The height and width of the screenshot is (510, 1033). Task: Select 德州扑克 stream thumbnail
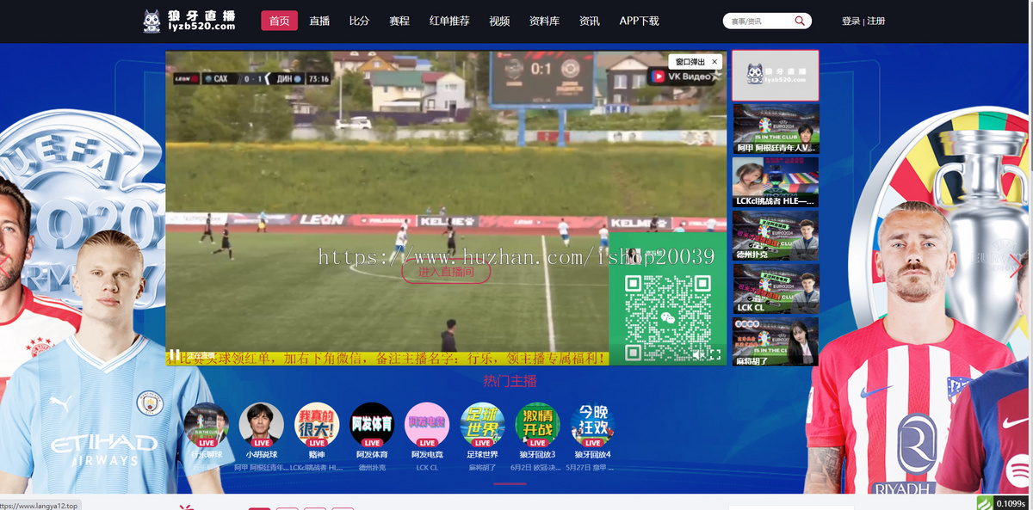(x=776, y=235)
